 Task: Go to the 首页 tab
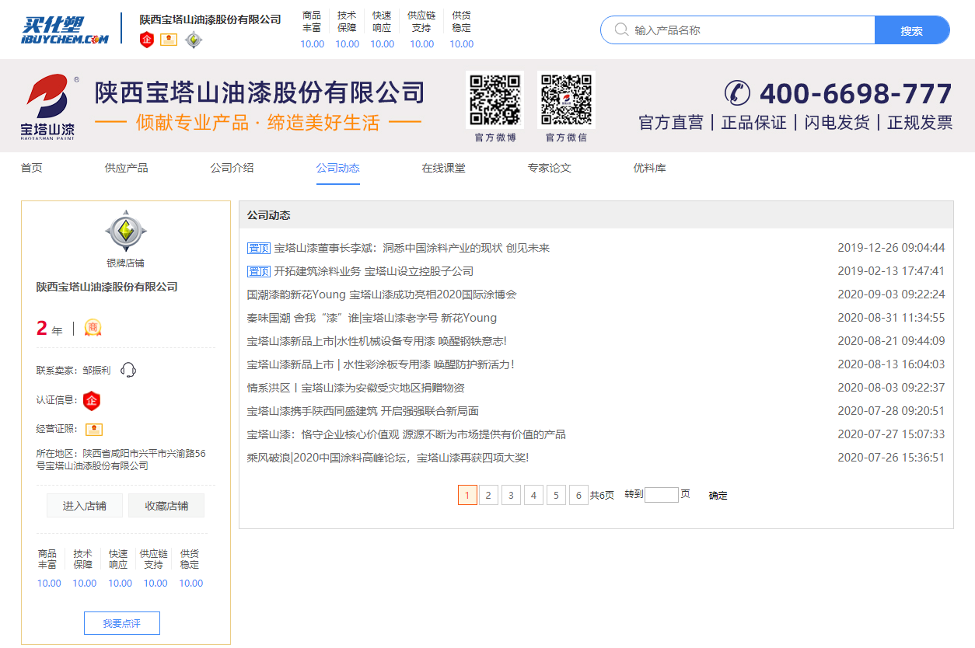32,168
